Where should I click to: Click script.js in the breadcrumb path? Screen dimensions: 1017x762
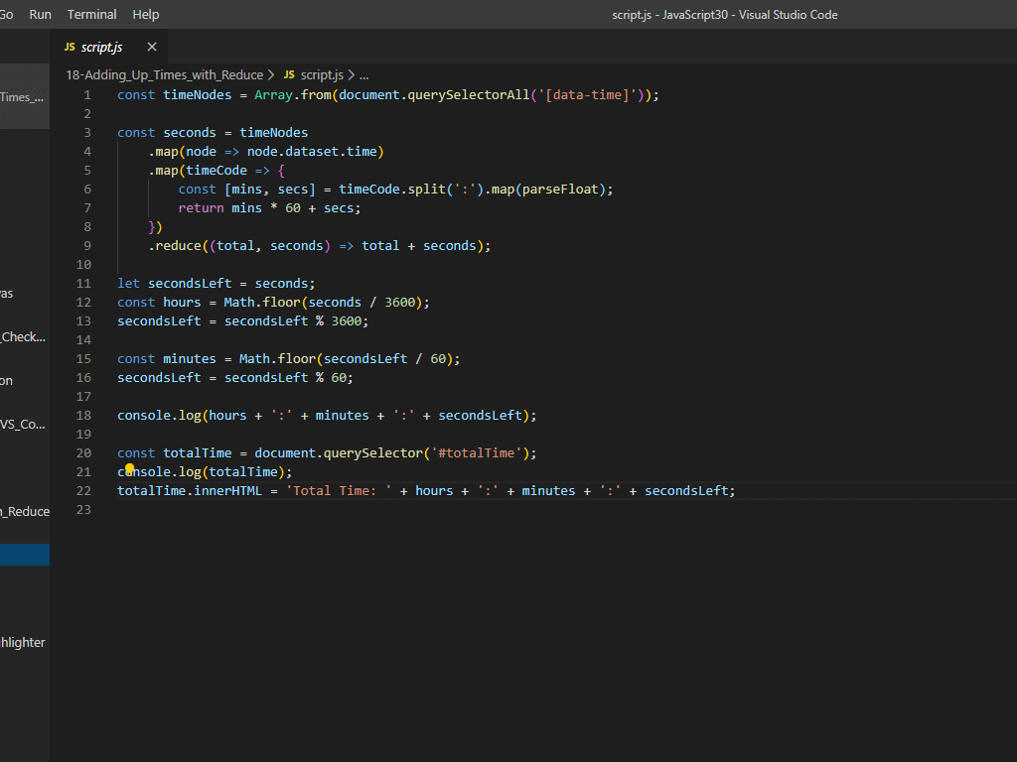pyautogui.click(x=322, y=75)
